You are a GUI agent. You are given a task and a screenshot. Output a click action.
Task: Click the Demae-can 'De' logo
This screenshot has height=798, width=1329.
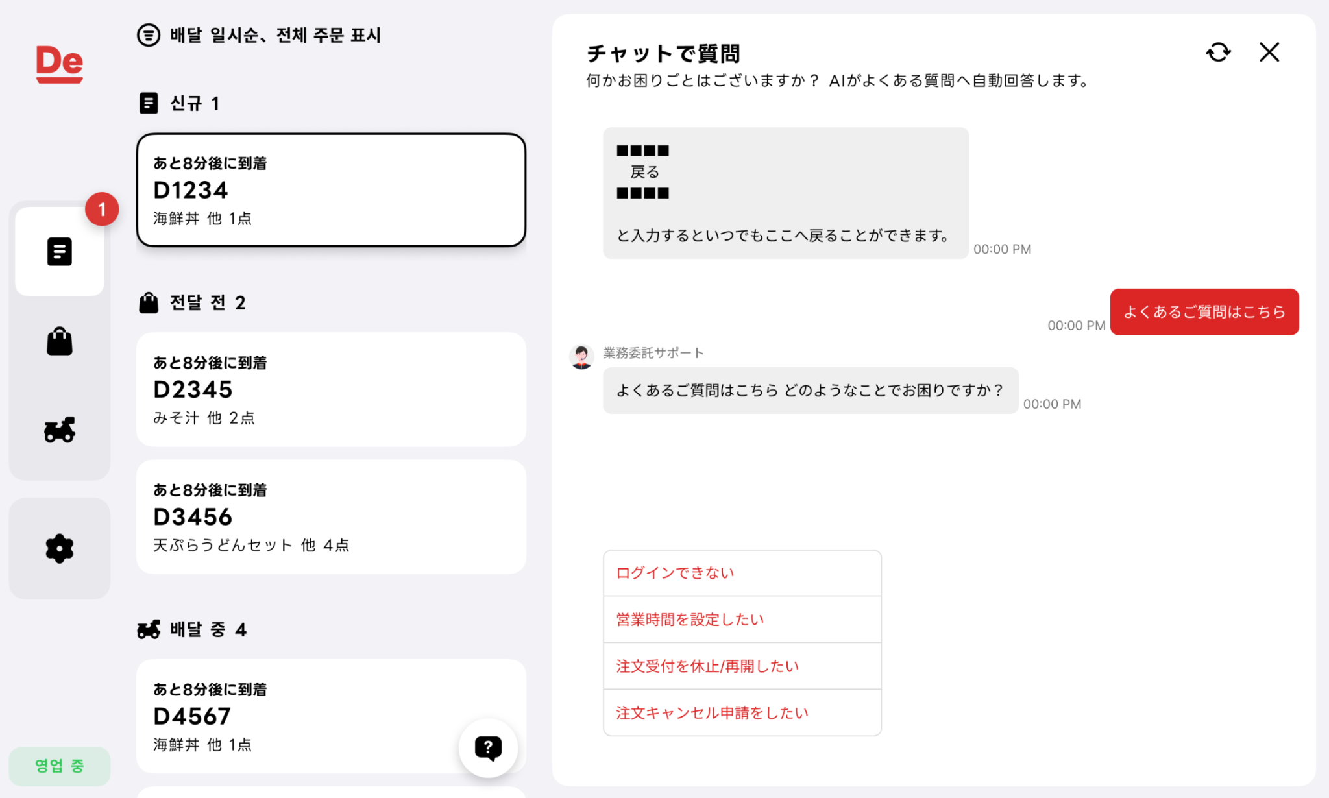59,62
